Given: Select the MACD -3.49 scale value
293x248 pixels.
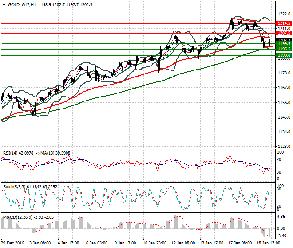Looking at the screenshot, I should pyautogui.click(x=281, y=236).
